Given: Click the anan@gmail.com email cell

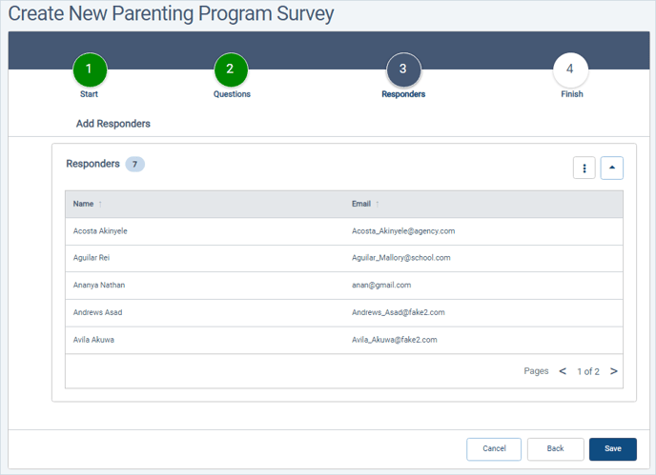Looking at the screenshot, I should pos(381,285).
